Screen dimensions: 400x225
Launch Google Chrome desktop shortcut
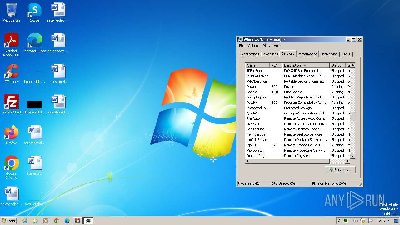(x=11, y=167)
